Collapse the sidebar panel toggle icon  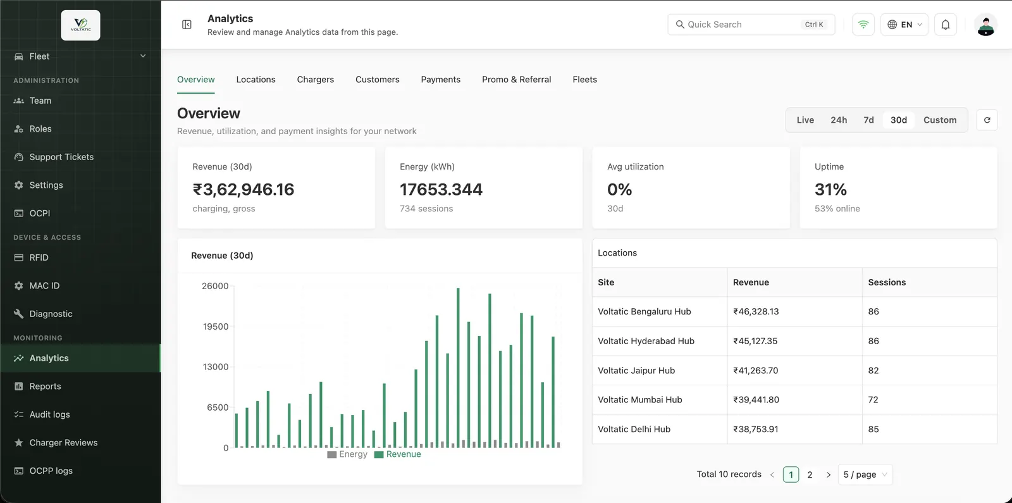(187, 25)
